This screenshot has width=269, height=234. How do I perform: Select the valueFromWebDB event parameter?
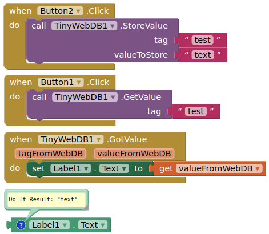coord(134,154)
